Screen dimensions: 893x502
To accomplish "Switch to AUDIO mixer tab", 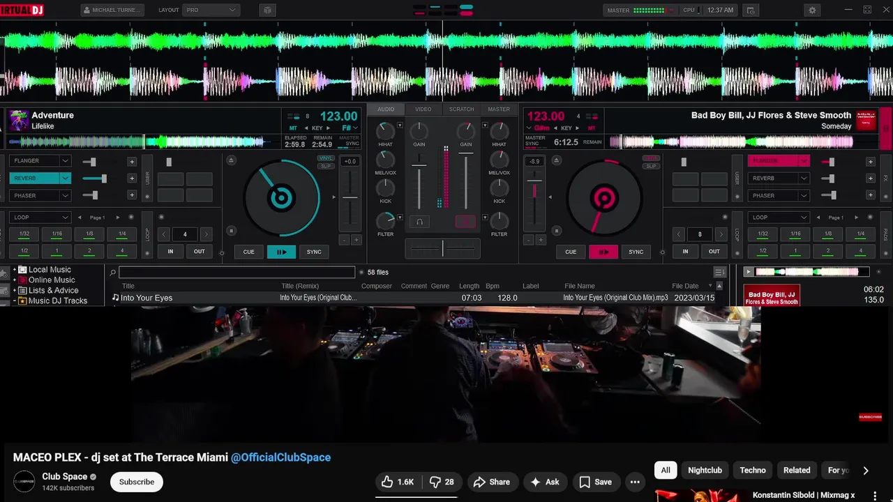I will (x=386, y=109).
